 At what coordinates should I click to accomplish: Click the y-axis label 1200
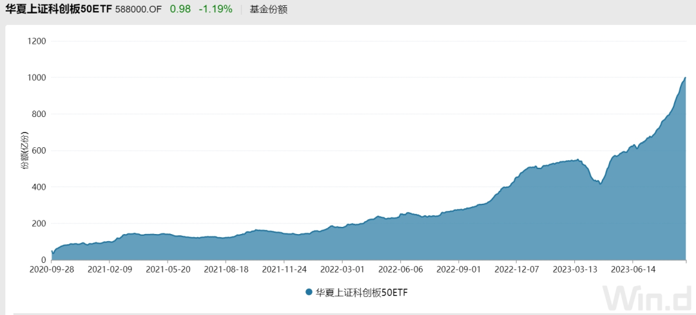click(36, 41)
